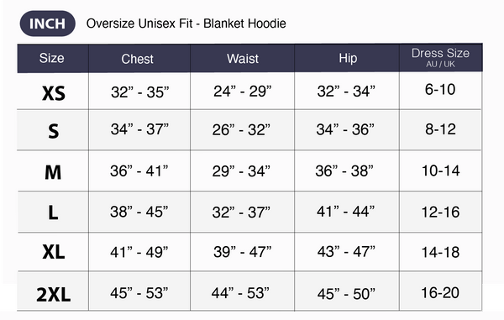
Task: Click the INCH unit badge
Action: (48, 24)
